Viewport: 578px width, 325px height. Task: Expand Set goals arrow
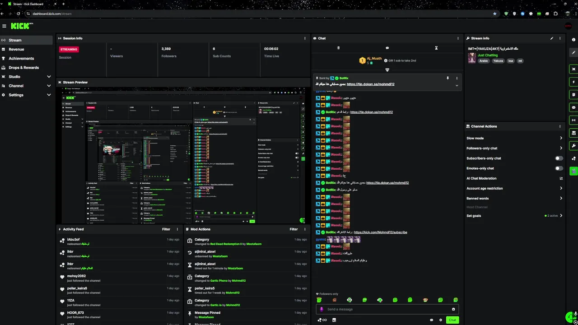pyautogui.click(x=561, y=216)
